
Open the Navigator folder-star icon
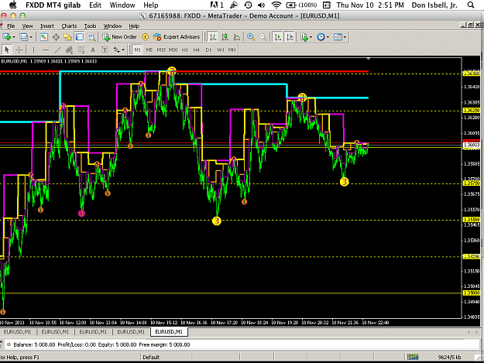[x=67, y=37]
